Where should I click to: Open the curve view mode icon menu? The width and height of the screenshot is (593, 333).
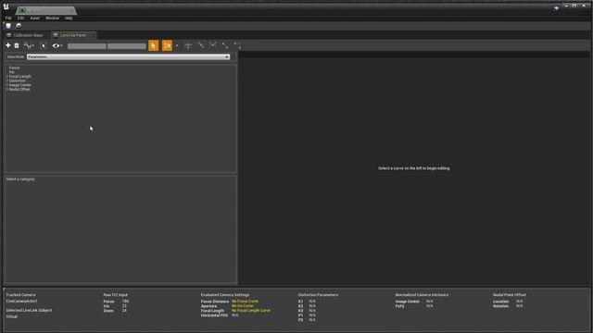tap(29, 45)
